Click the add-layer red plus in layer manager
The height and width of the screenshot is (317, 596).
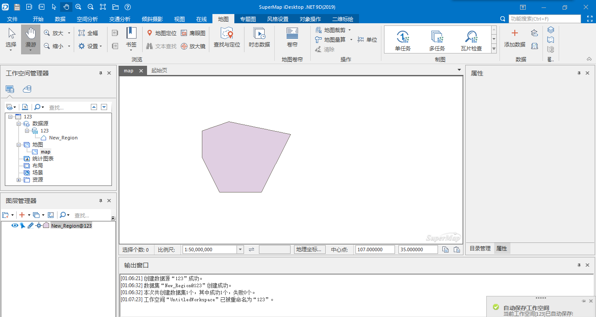[x=22, y=215]
